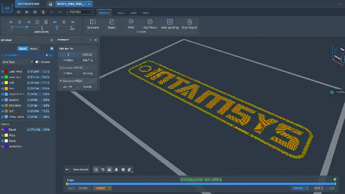Click the end step spinner arrows
Viewport: 345px width, 194px height.
307,188
